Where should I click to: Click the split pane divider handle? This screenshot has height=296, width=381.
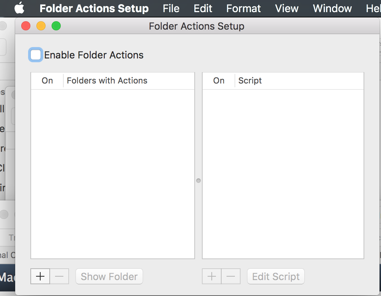(198, 181)
